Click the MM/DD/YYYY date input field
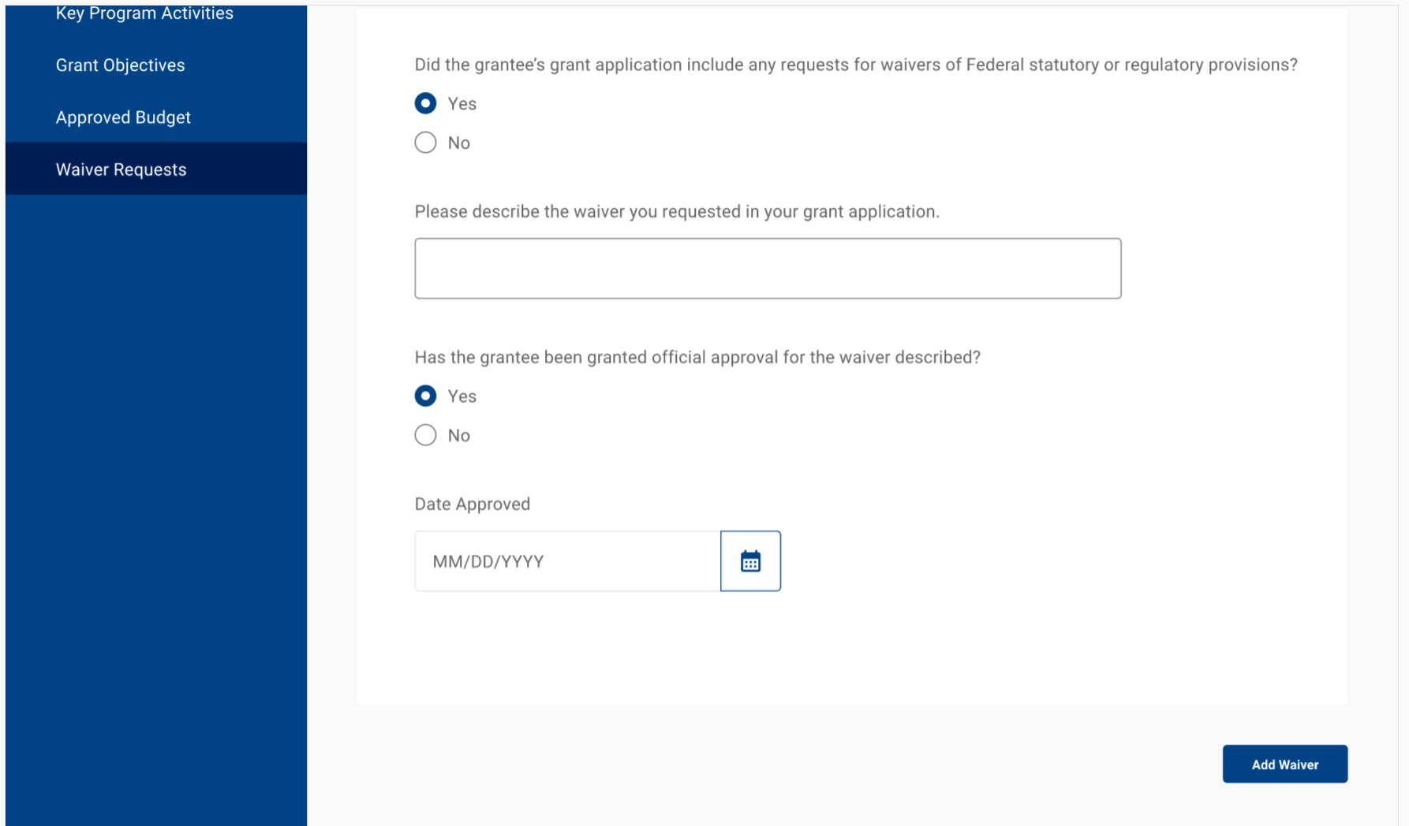 click(x=567, y=561)
